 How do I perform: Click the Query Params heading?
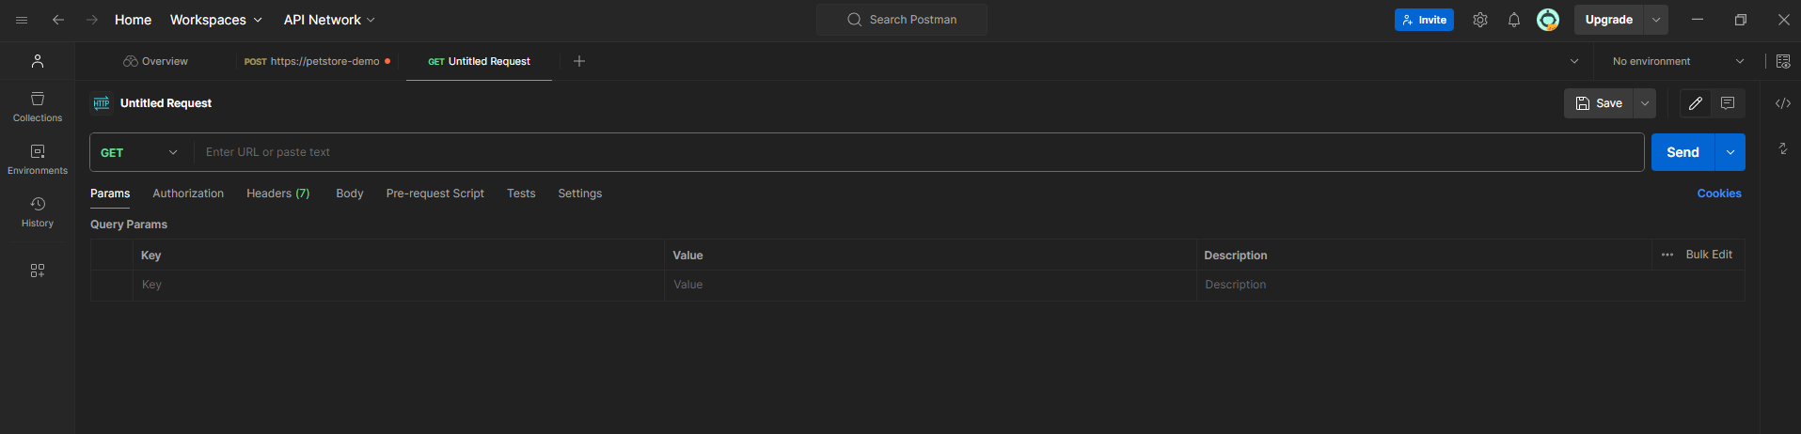pyautogui.click(x=129, y=225)
